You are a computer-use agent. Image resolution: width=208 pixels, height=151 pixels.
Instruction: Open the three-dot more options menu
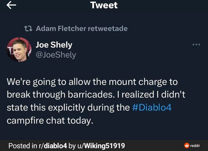196,44
